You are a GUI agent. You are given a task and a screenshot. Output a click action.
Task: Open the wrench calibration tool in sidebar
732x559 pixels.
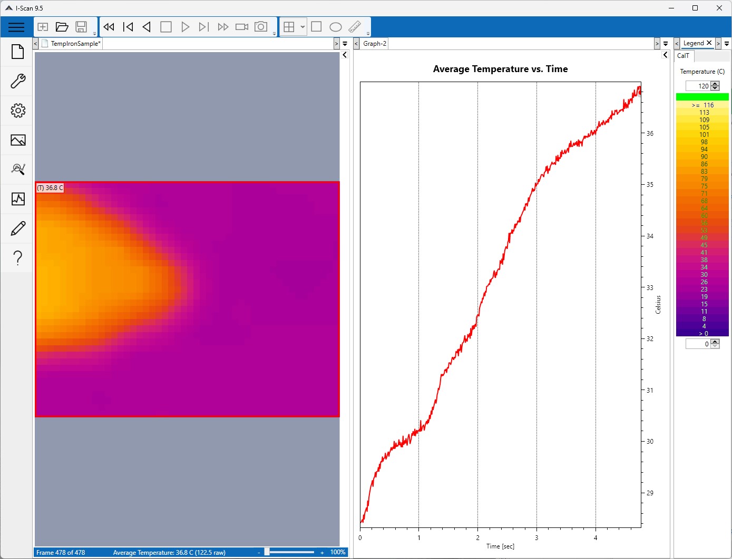click(18, 81)
